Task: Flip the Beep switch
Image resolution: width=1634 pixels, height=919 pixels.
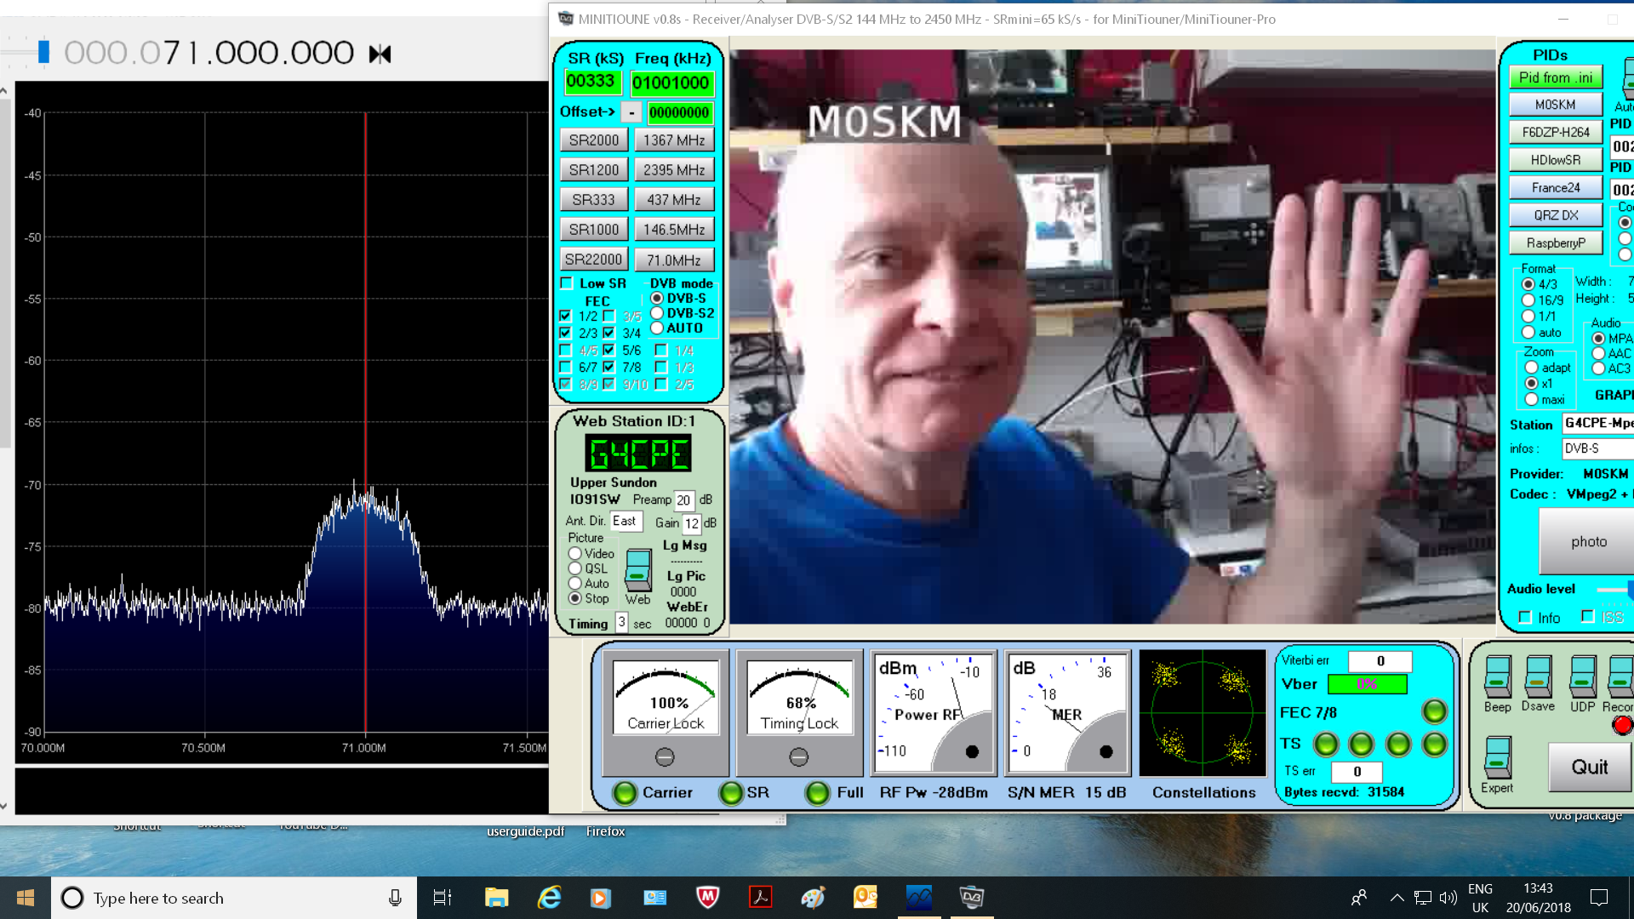Action: click(x=1498, y=677)
